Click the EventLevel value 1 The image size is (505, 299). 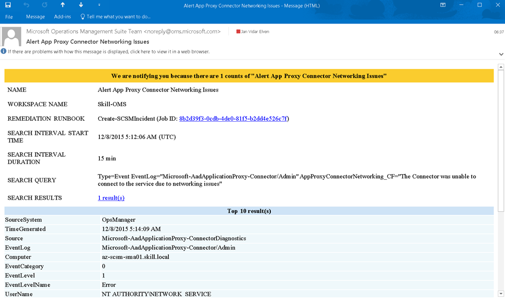(x=104, y=276)
